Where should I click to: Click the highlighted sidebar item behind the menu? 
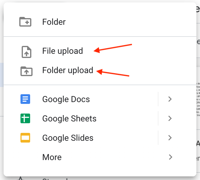(x=2, y=75)
